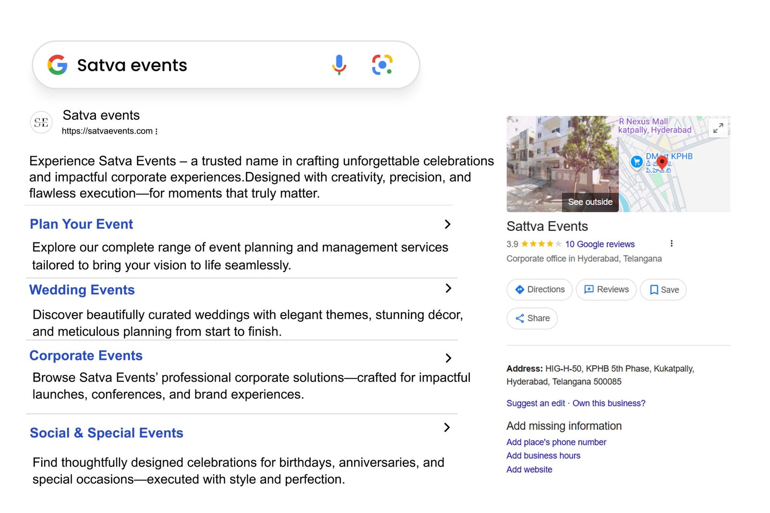This screenshot has height=513, width=770.
Task: Click in the Satva events search field
Action: click(192, 65)
